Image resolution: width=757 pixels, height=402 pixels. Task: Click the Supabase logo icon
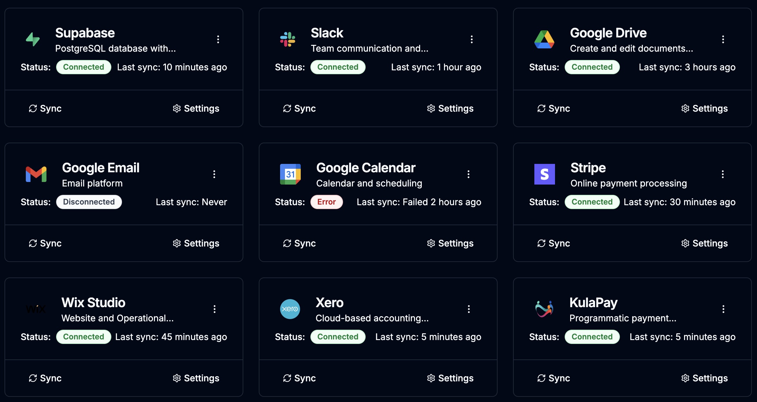point(33,39)
